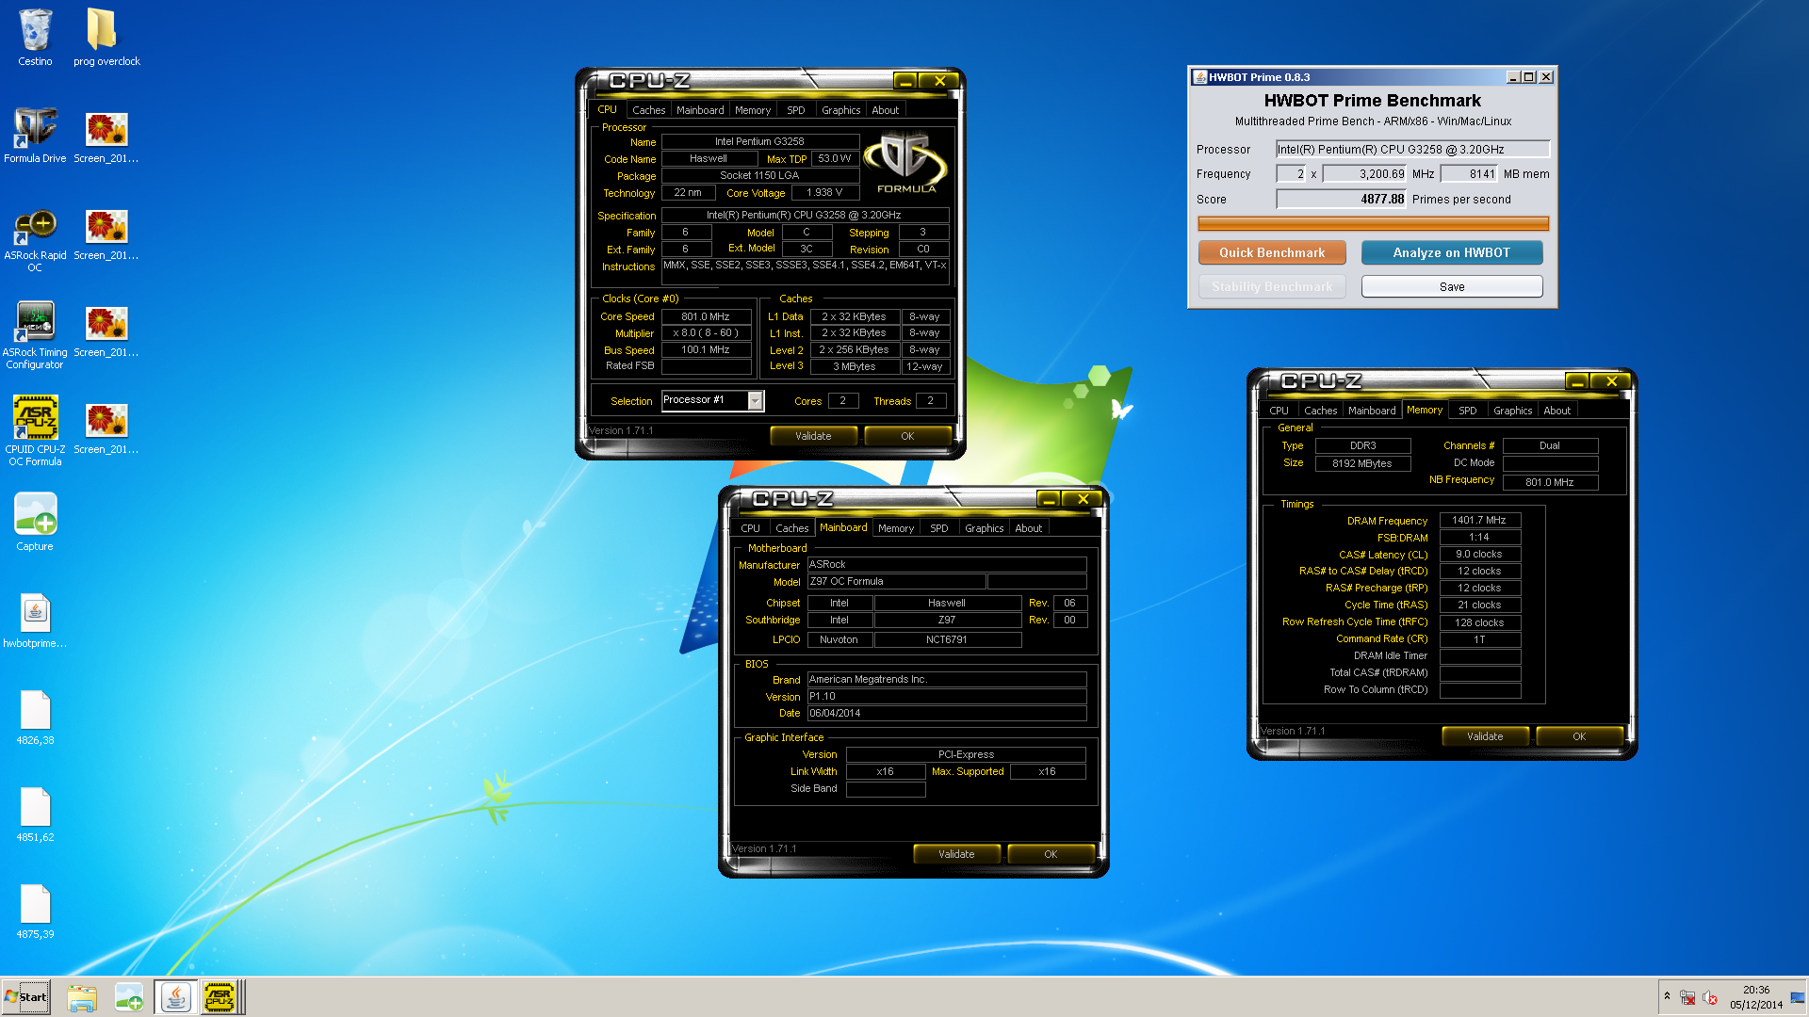This screenshot has height=1017, width=1809.
Task: Click OK in the Mainboard window
Action: [1051, 854]
